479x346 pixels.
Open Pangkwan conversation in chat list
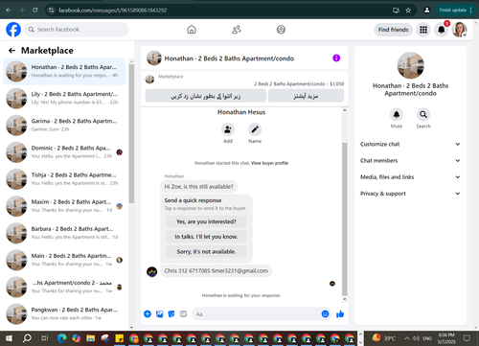point(64,313)
